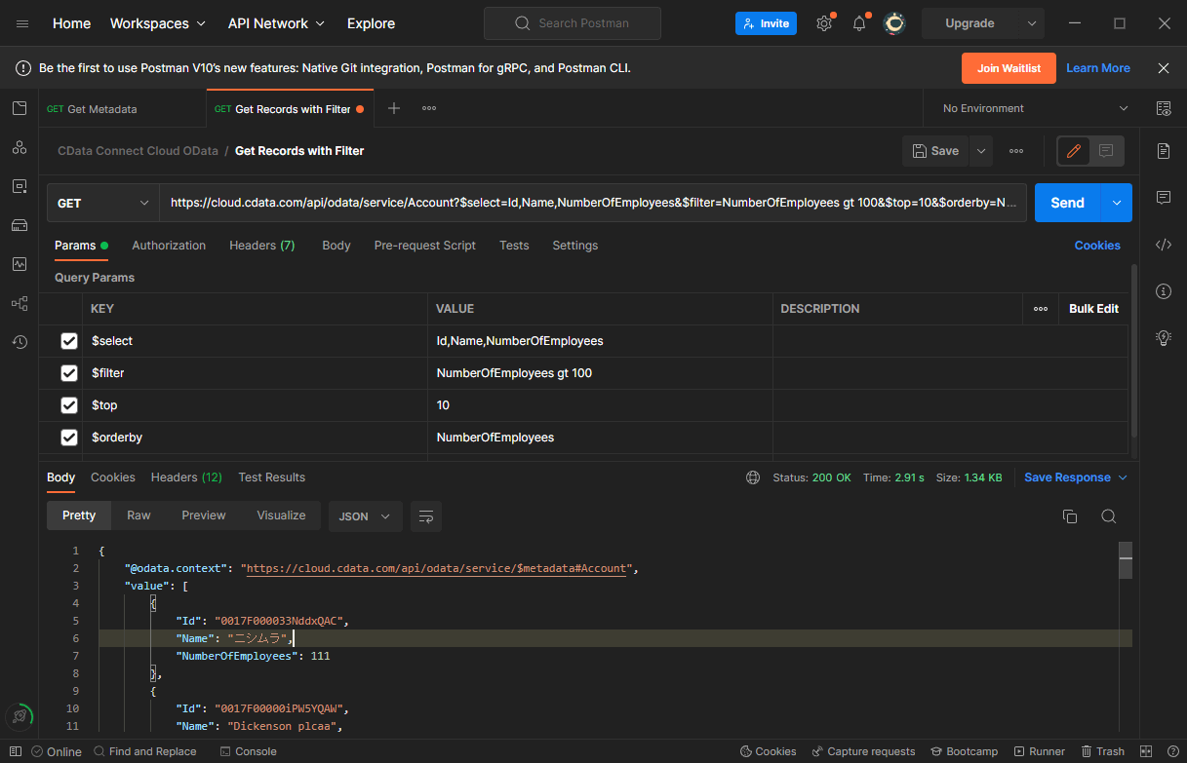Viewport: 1187px width, 763px height.
Task: Uncheck the $filter query param checkbox
Action: pos(69,373)
